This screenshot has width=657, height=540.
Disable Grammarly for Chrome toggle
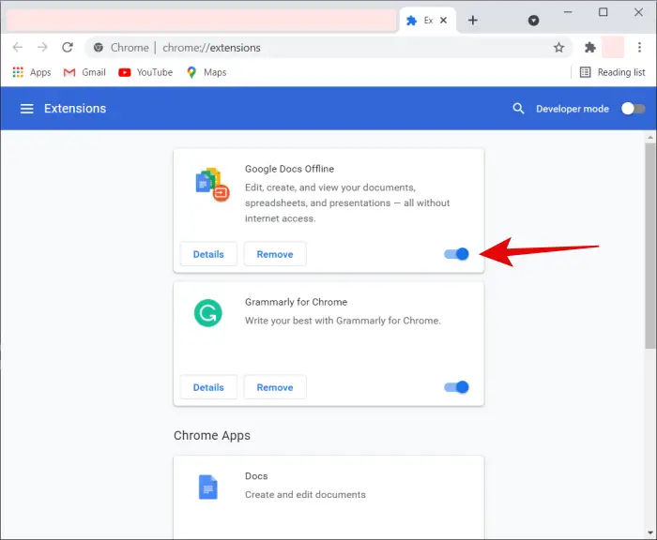(x=456, y=387)
